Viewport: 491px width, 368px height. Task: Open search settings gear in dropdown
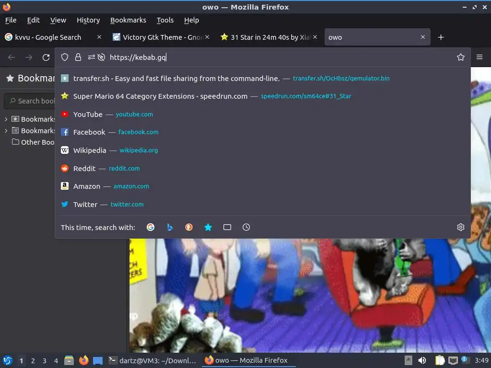[460, 227]
